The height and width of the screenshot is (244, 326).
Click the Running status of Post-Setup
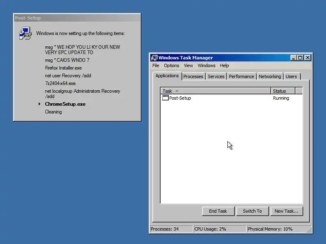pos(281,98)
